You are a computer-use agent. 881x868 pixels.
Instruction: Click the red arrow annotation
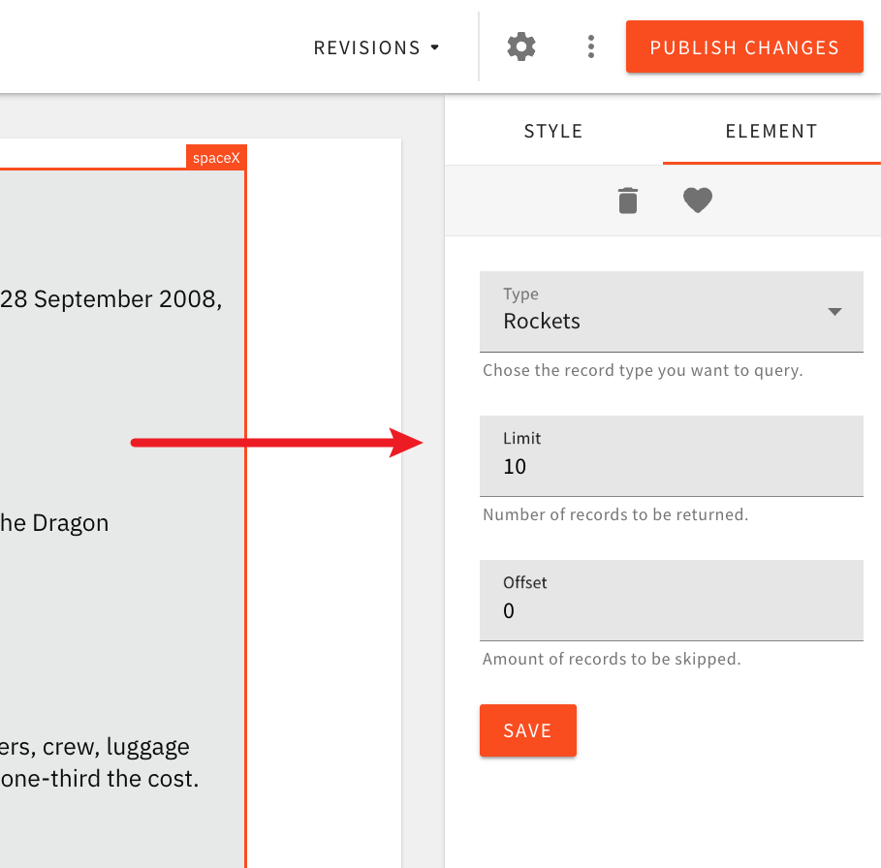coord(276,443)
